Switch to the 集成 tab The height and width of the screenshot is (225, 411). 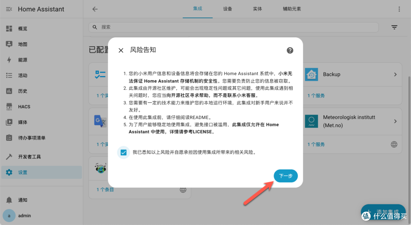[198, 9]
